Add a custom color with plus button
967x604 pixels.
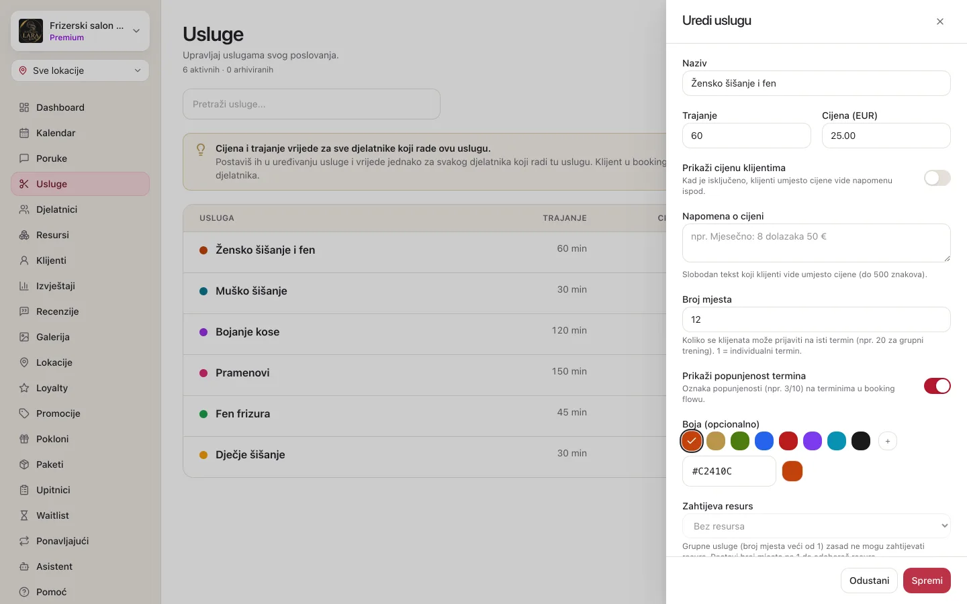pyautogui.click(x=888, y=441)
